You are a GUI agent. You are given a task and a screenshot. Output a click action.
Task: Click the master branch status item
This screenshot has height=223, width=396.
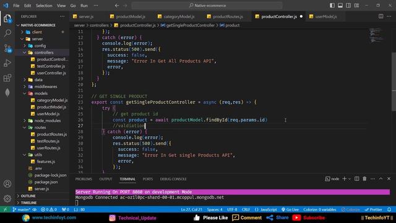coord(22,209)
